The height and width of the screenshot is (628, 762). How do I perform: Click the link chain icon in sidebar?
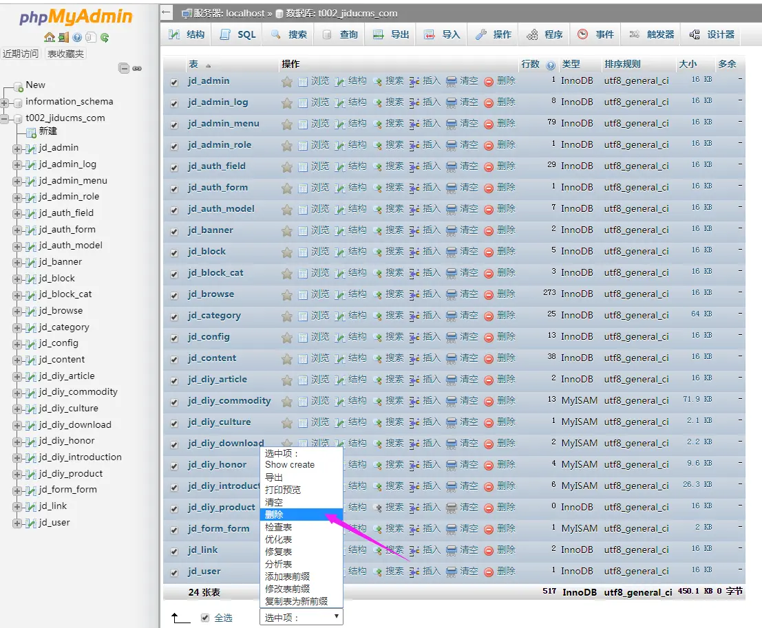(x=137, y=68)
